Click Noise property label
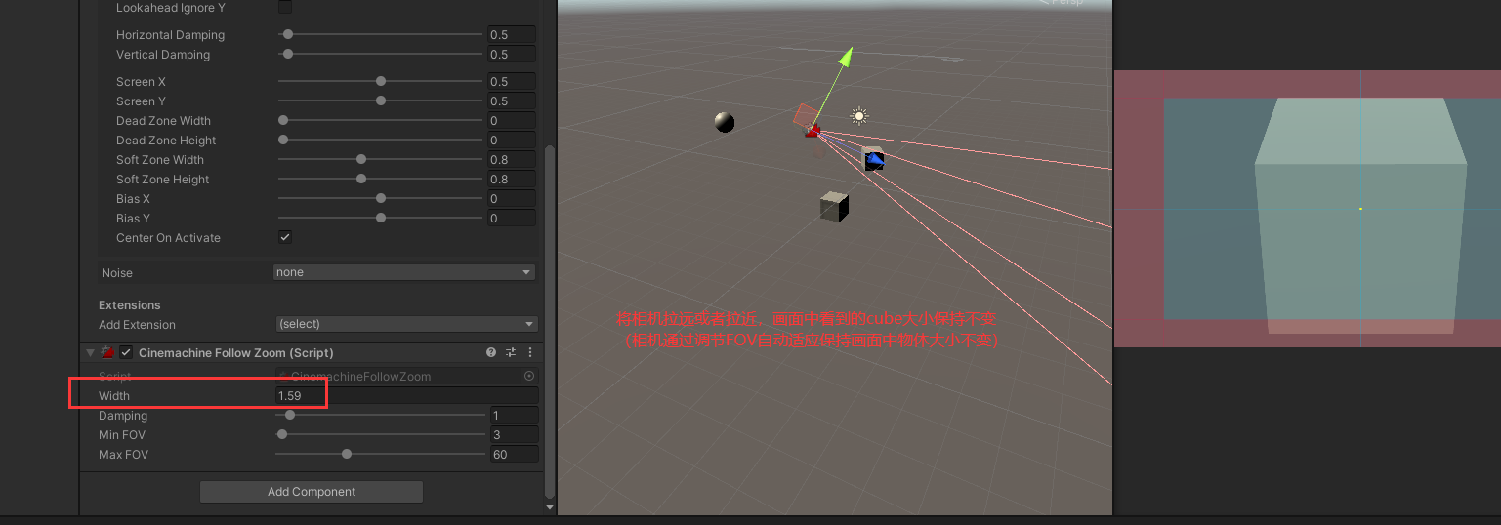 point(117,272)
